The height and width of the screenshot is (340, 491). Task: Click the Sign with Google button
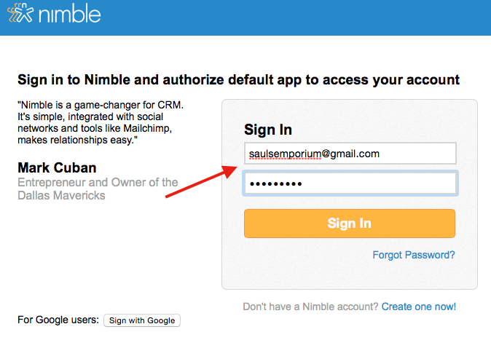[142, 320]
